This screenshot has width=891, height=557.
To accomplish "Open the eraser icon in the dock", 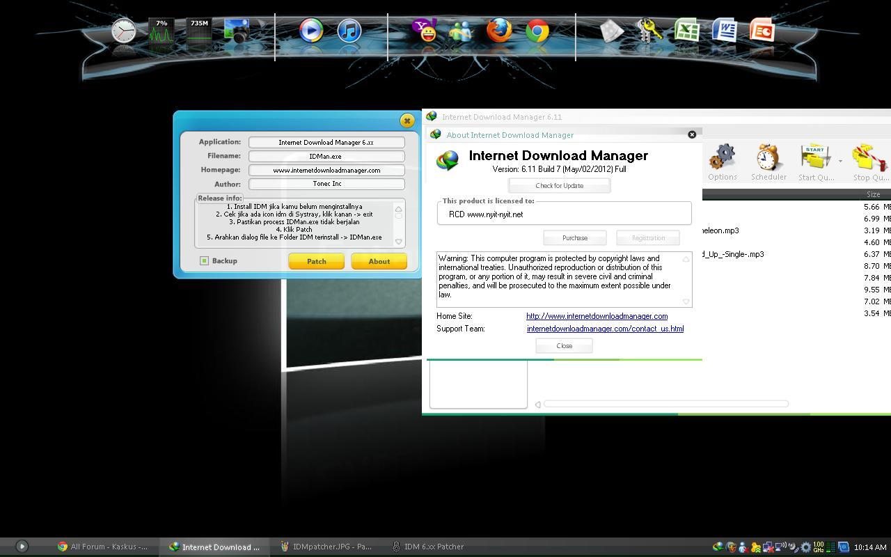I will [x=612, y=31].
